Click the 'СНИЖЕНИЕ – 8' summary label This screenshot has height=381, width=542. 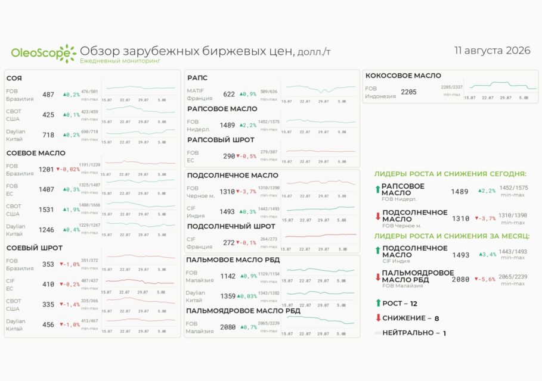(411, 318)
